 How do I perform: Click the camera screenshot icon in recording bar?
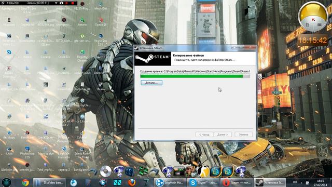click(61, 3)
